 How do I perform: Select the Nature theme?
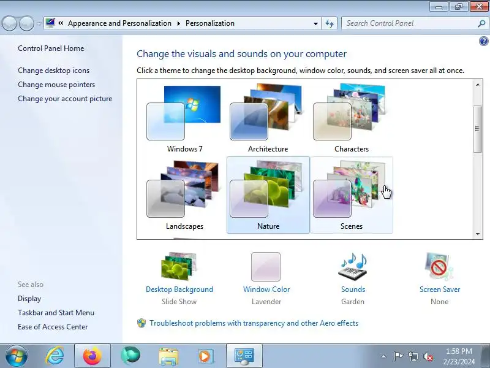click(268, 194)
